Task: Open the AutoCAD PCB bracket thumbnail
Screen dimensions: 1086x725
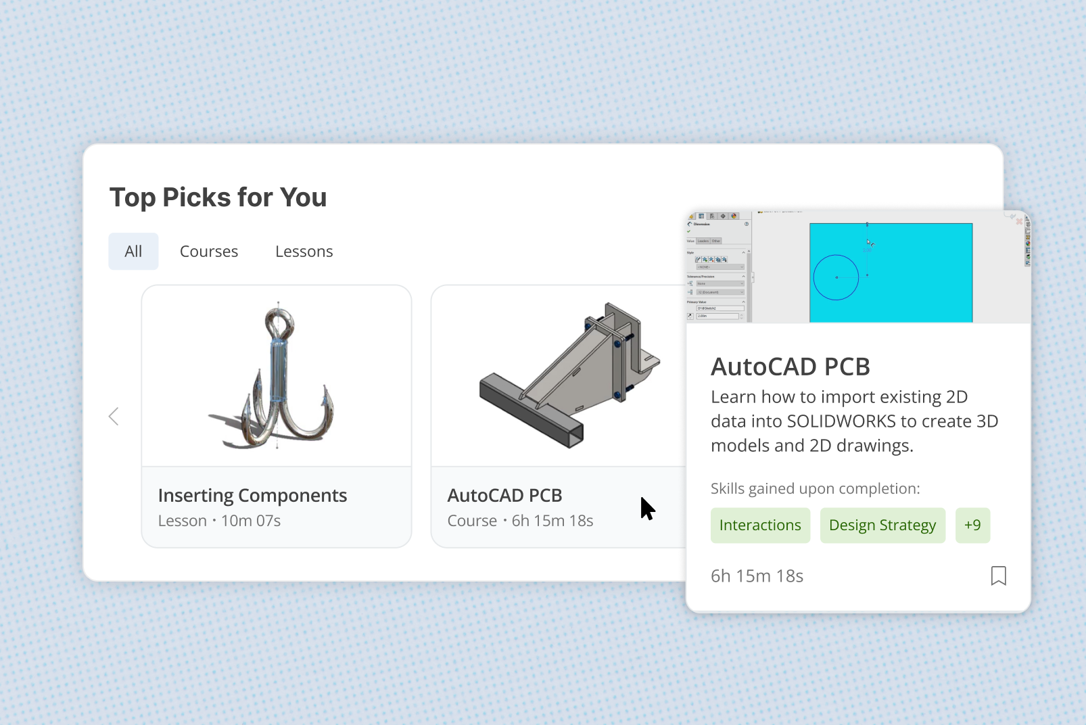Action: [559, 376]
